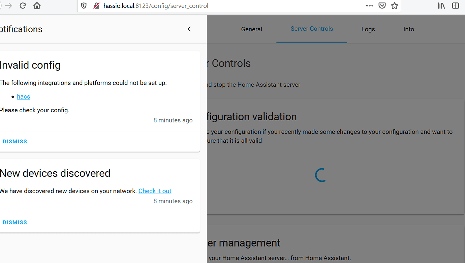
Task: Open the Pocket save icon in the address bar
Action: pyautogui.click(x=382, y=5)
